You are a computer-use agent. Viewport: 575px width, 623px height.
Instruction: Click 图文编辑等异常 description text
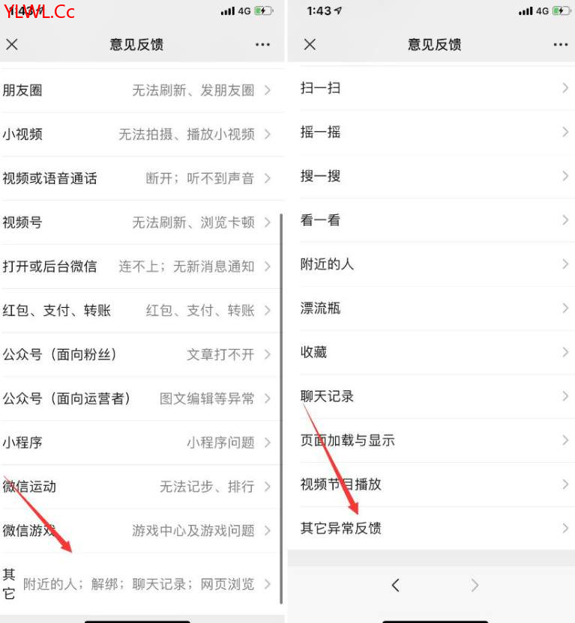tap(207, 399)
